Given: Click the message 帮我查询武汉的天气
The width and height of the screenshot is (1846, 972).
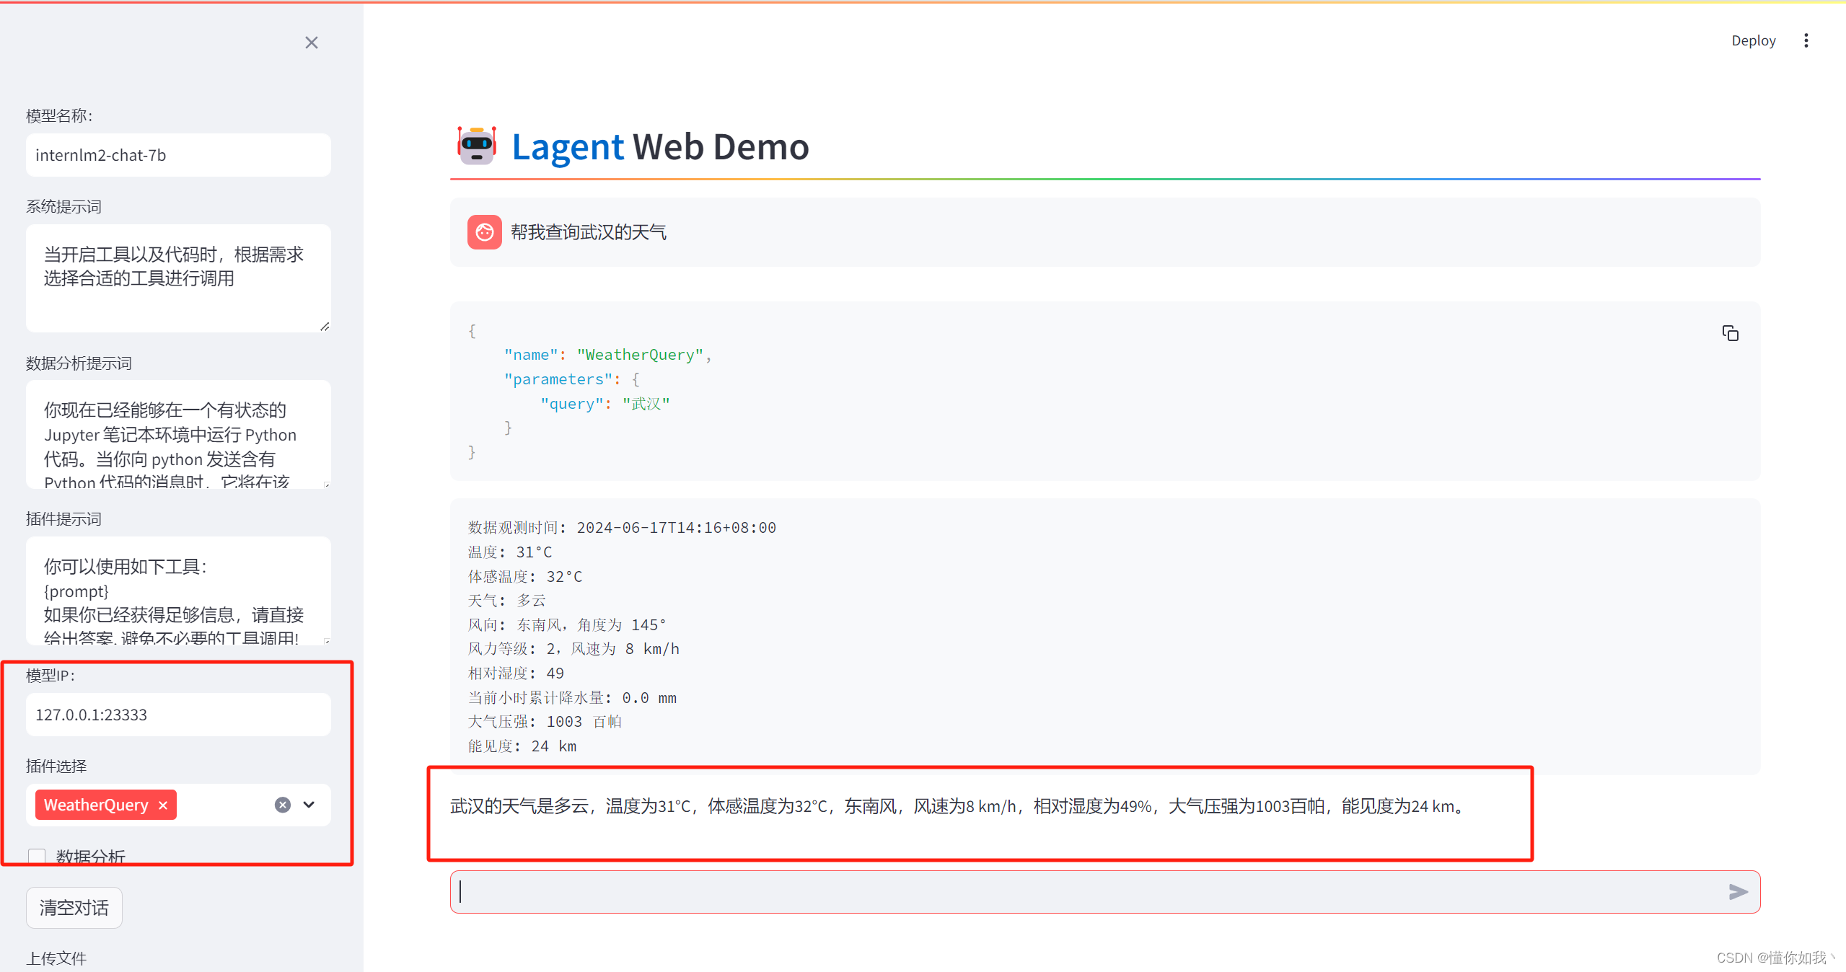Looking at the screenshot, I should coord(588,232).
